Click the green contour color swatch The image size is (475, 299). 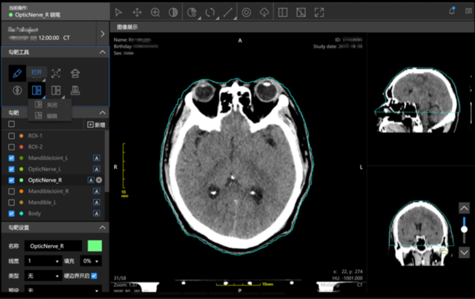[x=95, y=246]
